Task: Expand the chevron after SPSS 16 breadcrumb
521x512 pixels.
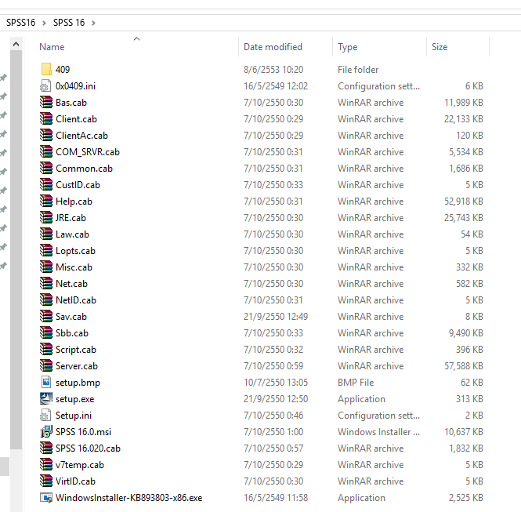Action: [x=94, y=23]
